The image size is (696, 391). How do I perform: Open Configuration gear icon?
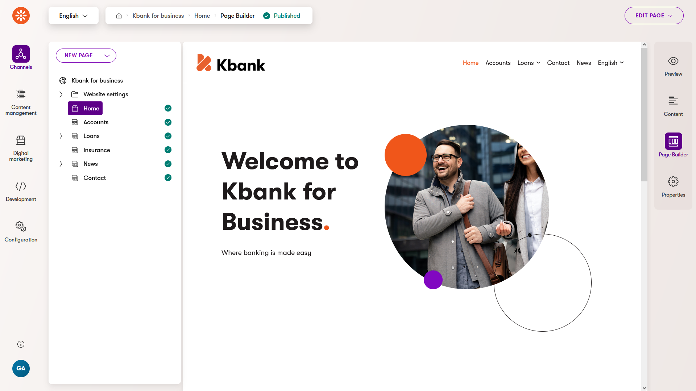coord(21,227)
